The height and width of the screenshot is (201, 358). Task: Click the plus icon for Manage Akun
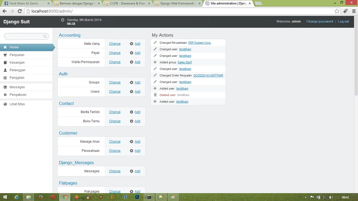pyautogui.click(x=131, y=142)
